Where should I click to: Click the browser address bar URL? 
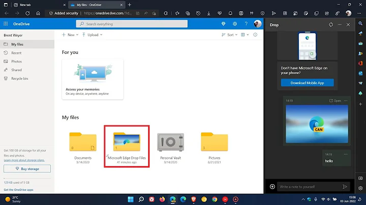(108, 13)
